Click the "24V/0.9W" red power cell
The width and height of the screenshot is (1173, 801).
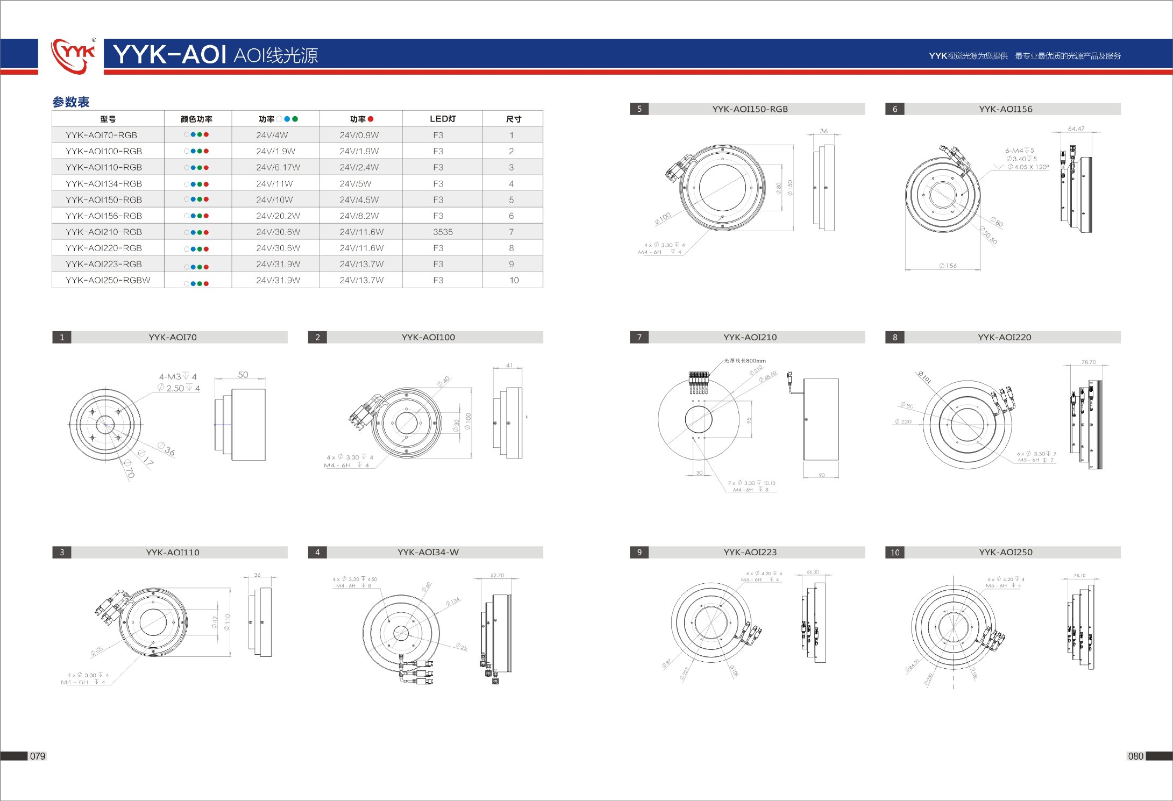(x=359, y=135)
